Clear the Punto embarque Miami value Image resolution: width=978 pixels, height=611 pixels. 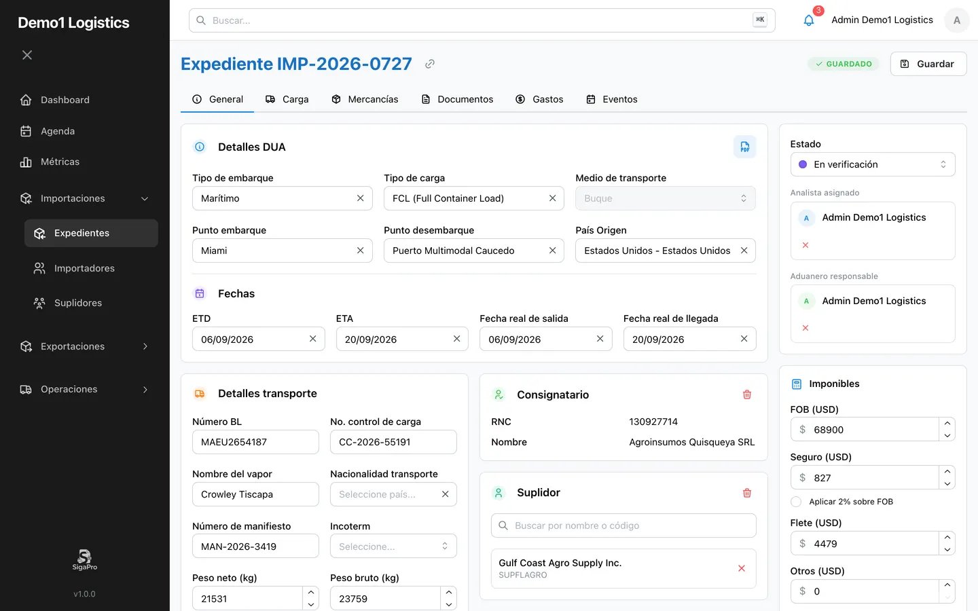pos(360,251)
